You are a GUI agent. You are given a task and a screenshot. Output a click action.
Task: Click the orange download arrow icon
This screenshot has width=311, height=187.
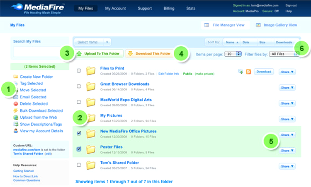pos(130,54)
